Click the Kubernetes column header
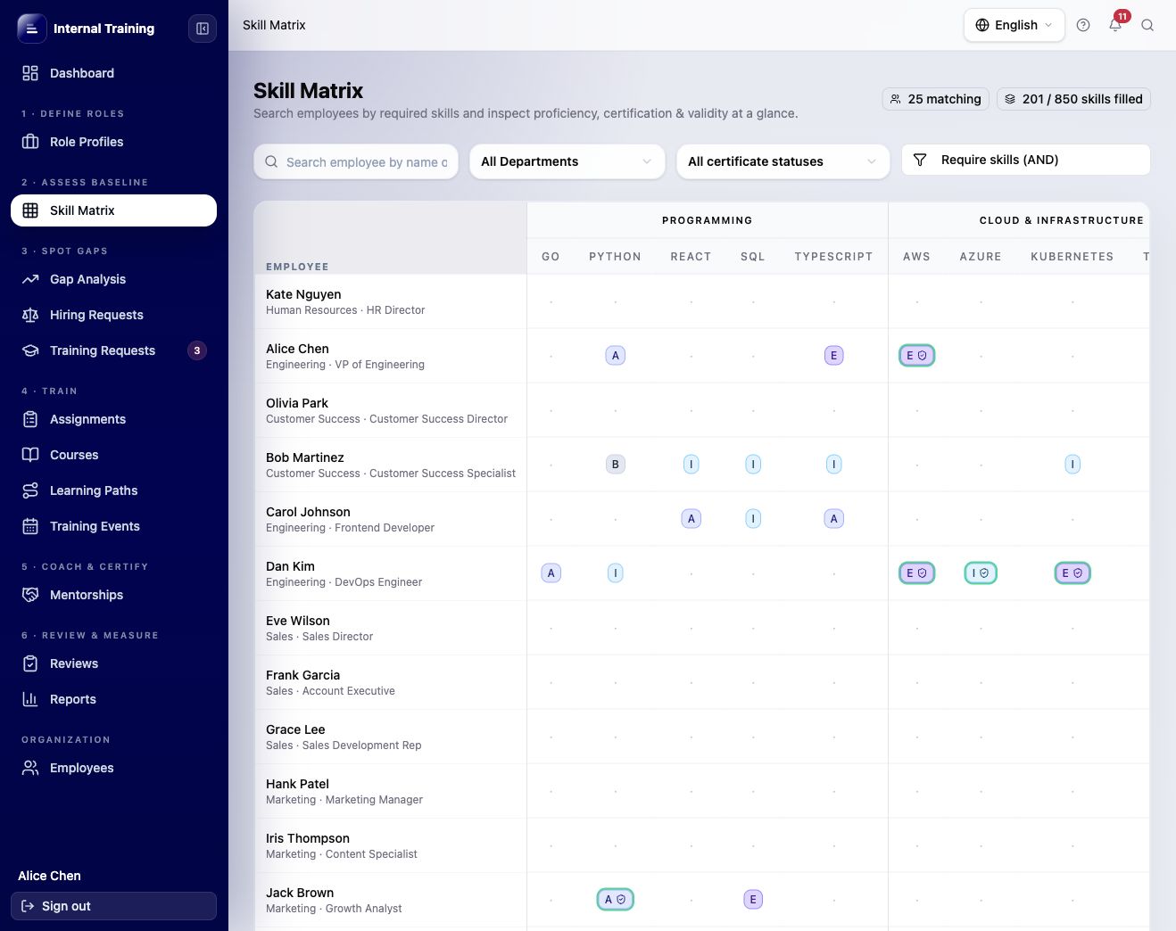This screenshot has height=931, width=1176. 1072,257
